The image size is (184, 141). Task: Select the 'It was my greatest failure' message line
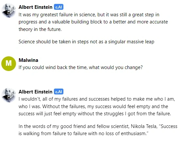[89, 15]
